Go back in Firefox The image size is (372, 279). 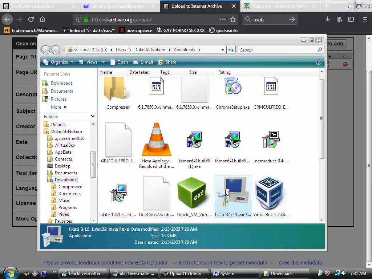point(7,20)
